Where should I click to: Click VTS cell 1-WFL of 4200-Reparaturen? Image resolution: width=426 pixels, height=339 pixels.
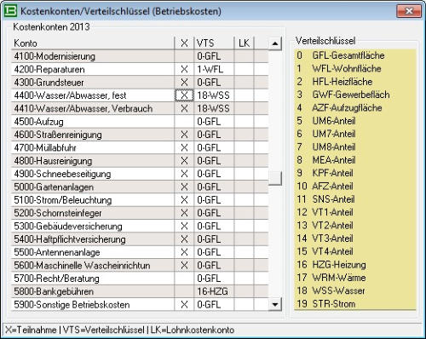tap(214, 69)
